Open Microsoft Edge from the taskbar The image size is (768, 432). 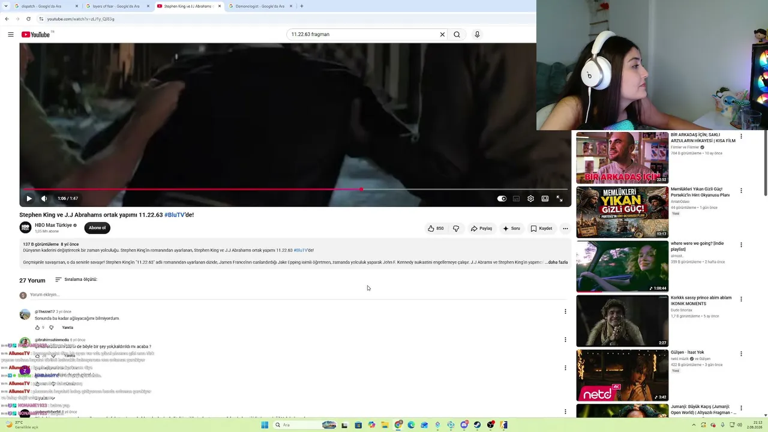coord(411,425)
